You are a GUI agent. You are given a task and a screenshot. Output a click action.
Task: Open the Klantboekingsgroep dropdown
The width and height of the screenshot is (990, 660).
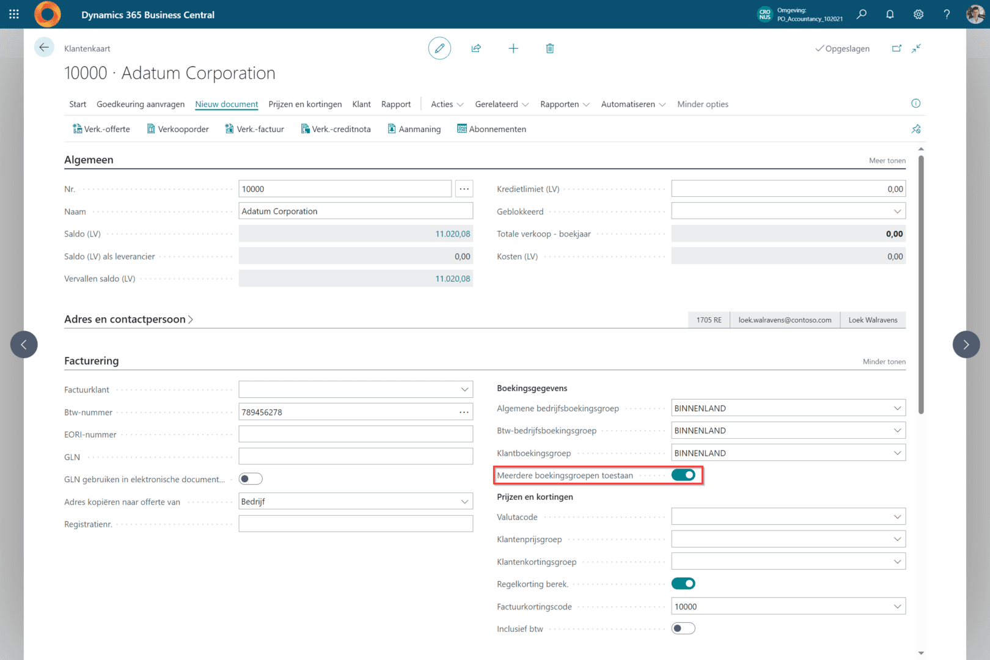pyautogui.click(x=897, y=453)
